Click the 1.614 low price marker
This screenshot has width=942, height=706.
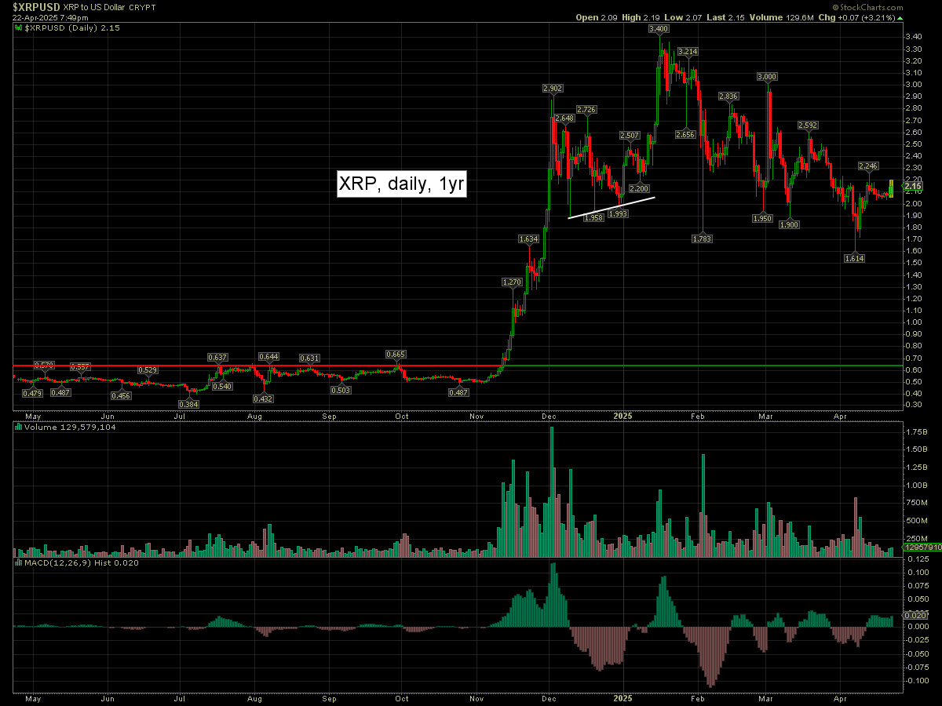point(854,258)
